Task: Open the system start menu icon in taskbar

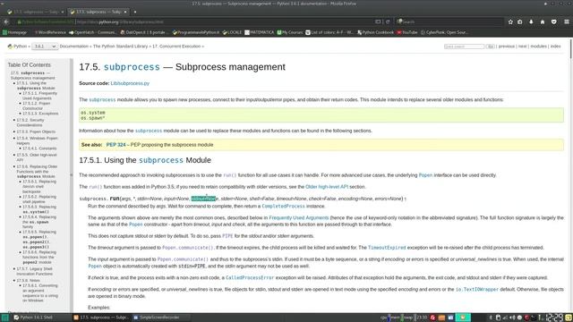Action: [4, 318]
